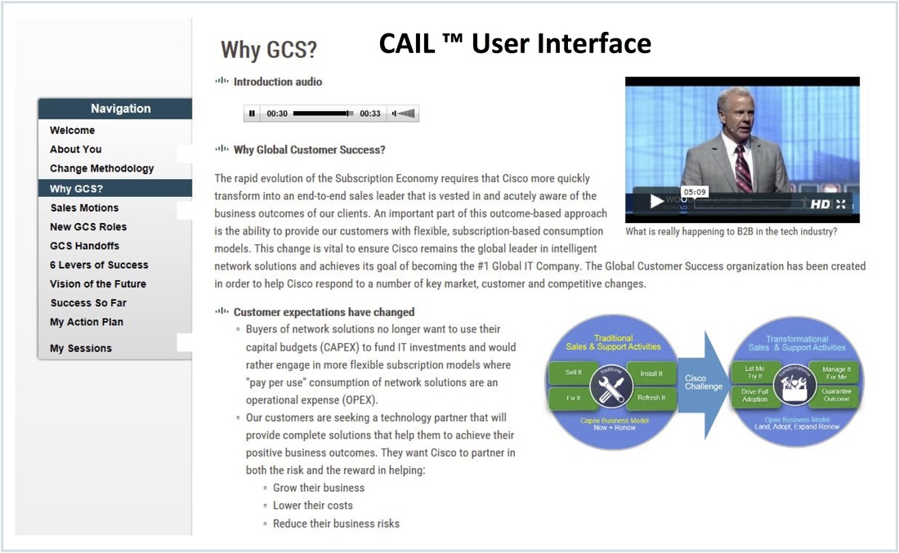This screenshot has width=899, height=553.
Task: Select Why GCS? in navigation
Action: (x=114, y=189)
